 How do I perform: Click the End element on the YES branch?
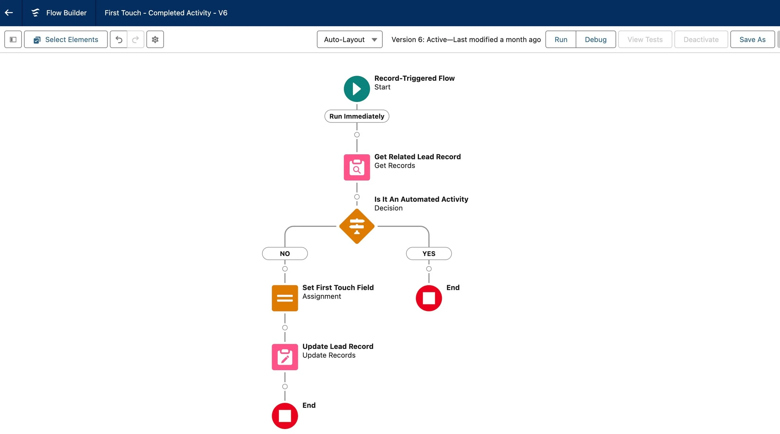(429, 298)
